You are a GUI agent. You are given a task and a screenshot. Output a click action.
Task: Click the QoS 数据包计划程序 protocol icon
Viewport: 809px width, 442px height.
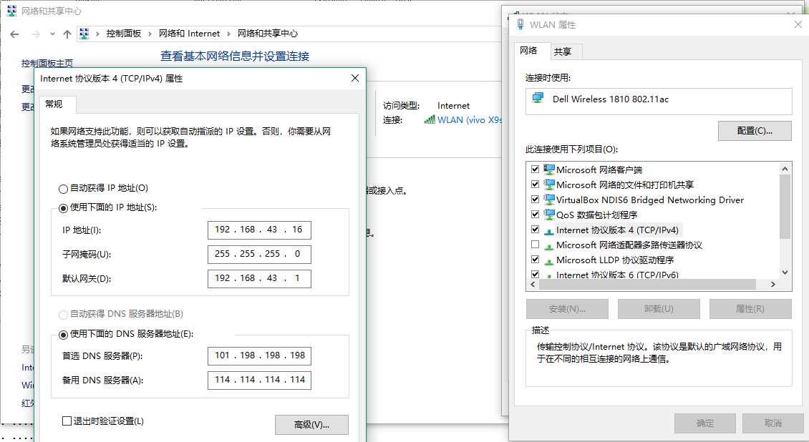pos(548,215)
